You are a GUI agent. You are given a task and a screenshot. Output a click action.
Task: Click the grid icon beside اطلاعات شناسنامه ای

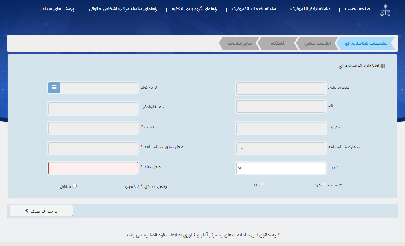383,66
